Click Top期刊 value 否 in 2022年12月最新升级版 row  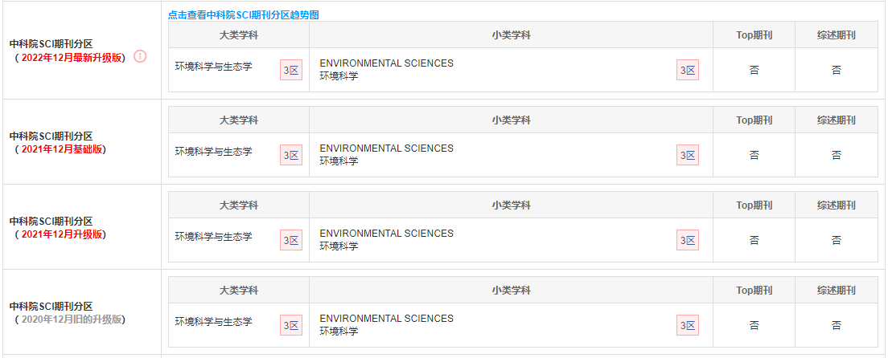754,70
